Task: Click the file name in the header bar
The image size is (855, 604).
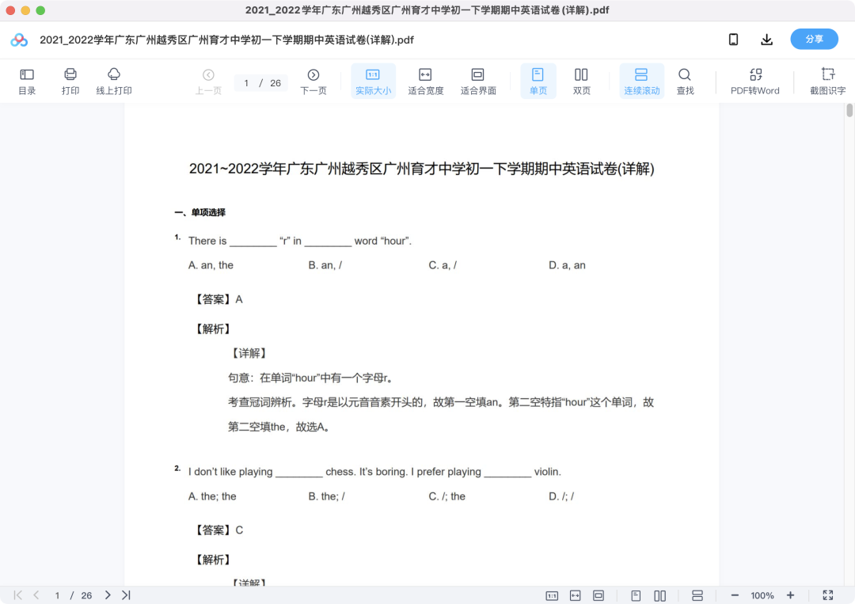Action: (x=226, y=40)
